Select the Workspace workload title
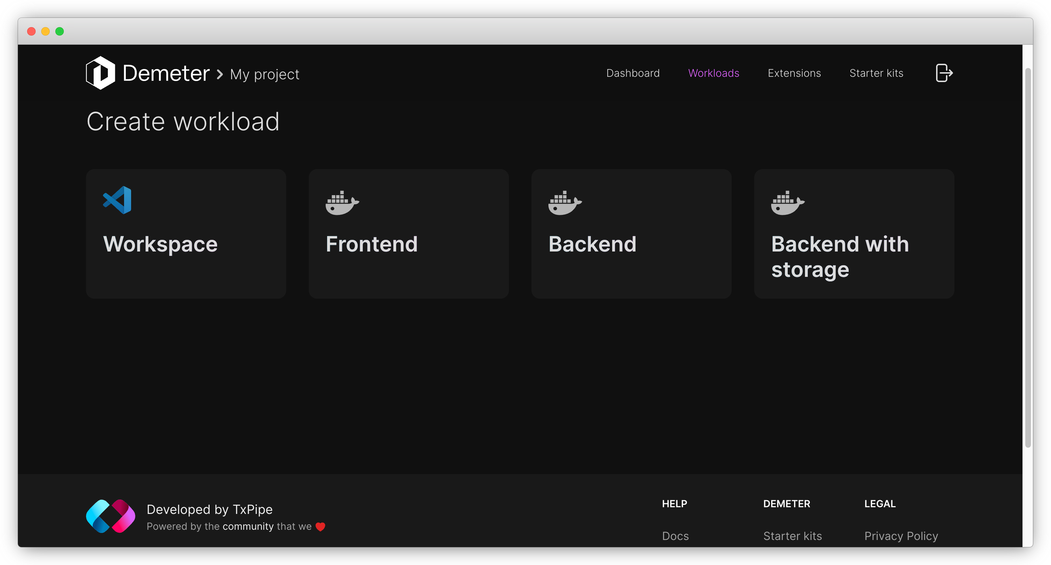The width and height of the screenshot is (1051, 565). click(x=160, y=244)
